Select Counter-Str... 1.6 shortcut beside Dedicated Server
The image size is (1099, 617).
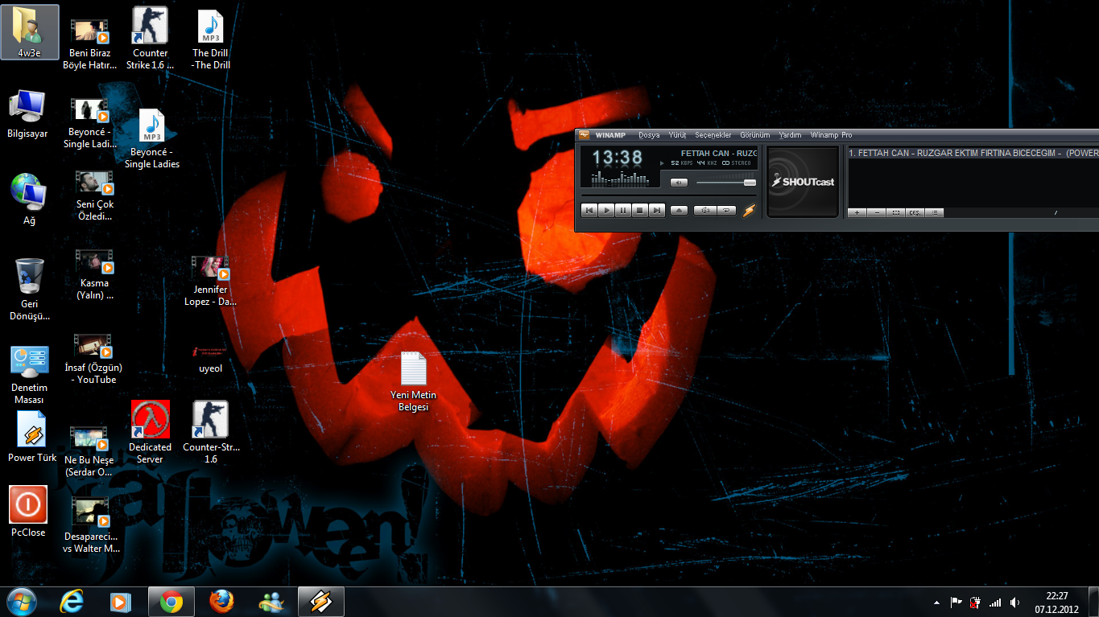pyautogui.click(x=211, y=433)
